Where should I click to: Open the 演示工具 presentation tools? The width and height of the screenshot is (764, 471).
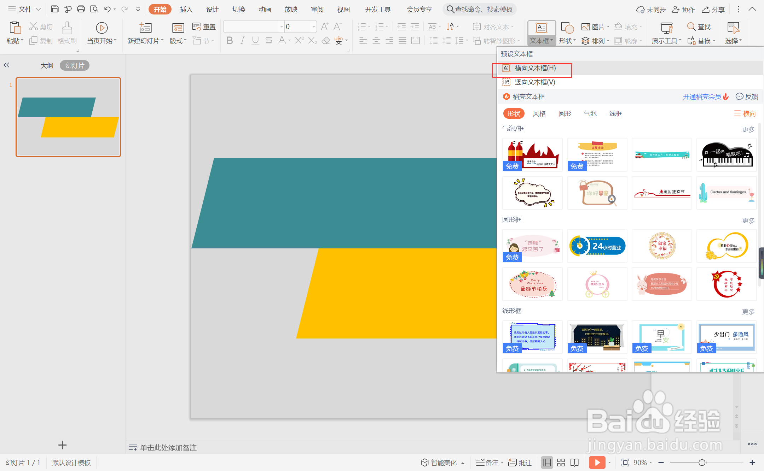pyautogui.click(x=665, y=33)
